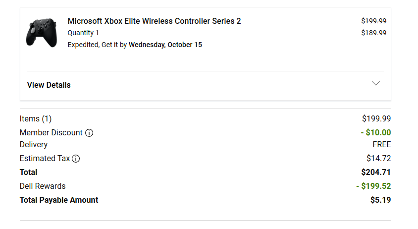Click the Wednesday, October 15 delivery date
Screen dimensions: 418x229
coord(165,45)
